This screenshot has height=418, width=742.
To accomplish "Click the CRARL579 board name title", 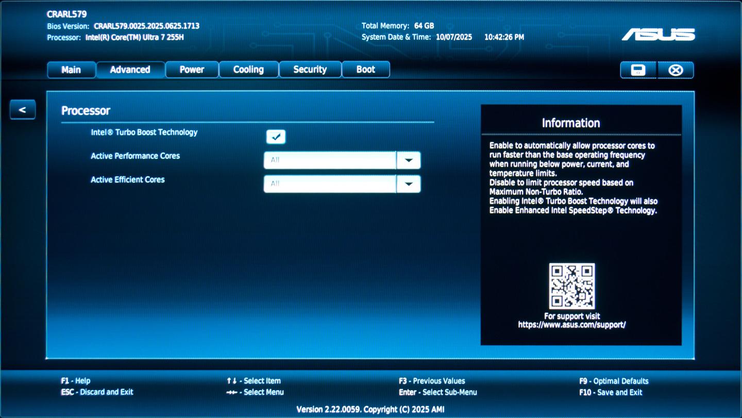I will coord(67,14).
